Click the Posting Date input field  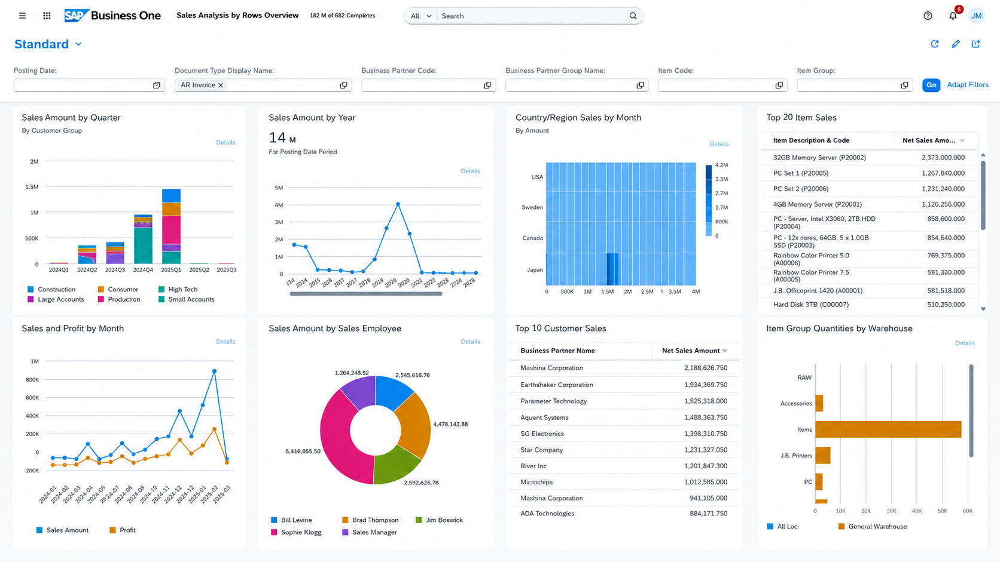(x=89, y=85)
